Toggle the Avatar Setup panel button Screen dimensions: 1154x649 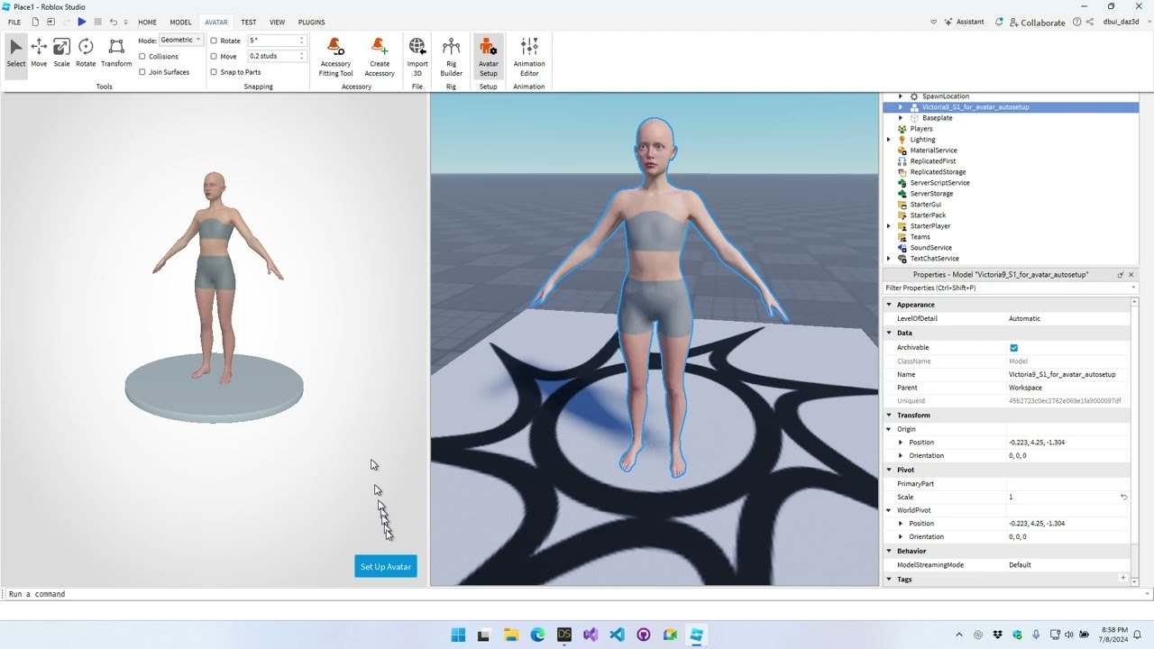[489, 58]
